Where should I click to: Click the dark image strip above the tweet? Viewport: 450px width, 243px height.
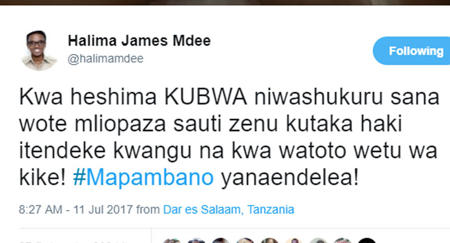point(225,2)
